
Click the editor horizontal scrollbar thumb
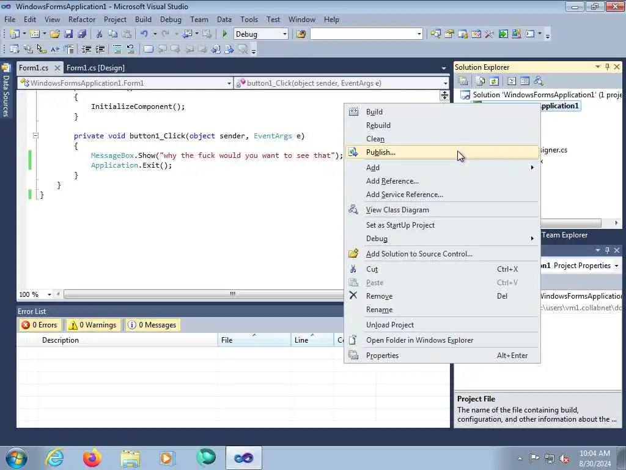(204, 294)
